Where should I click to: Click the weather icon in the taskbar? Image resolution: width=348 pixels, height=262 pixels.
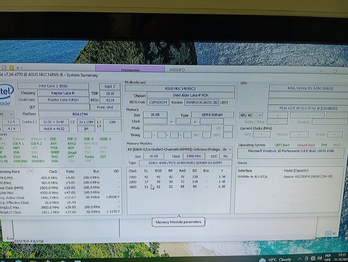point(261,260)
